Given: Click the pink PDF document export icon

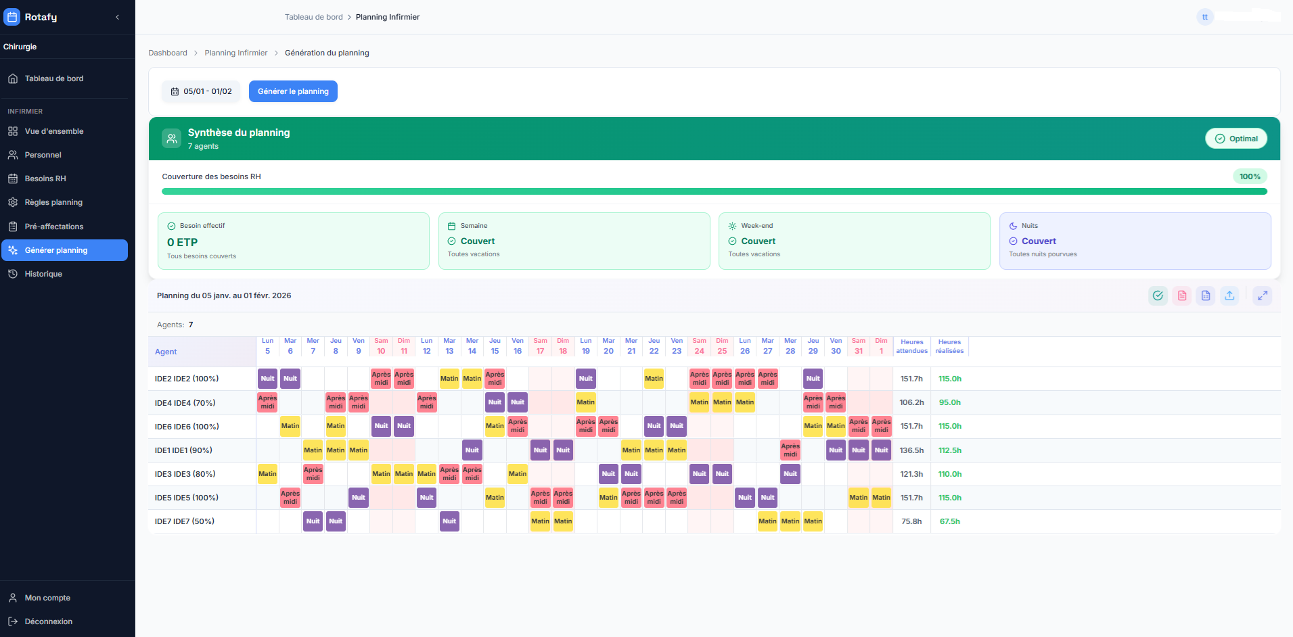Looking at the screenshot, I should coord(1181,296).
